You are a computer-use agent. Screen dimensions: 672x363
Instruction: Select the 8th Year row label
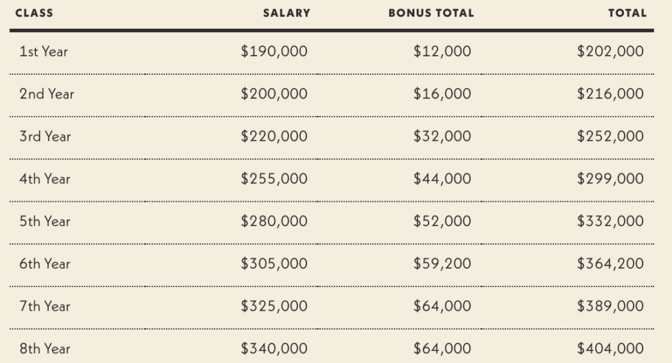45,349
